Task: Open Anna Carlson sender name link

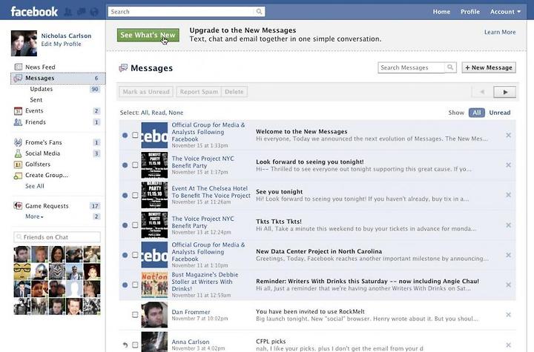Action: (191, 342)
